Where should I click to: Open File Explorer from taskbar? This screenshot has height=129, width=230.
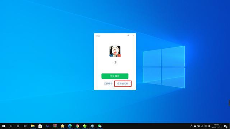(x=33, y=126)
